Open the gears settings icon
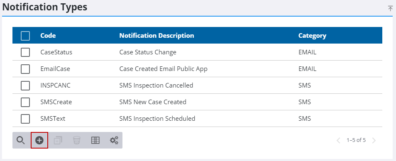396x161 pixels. tap(114, 140)
